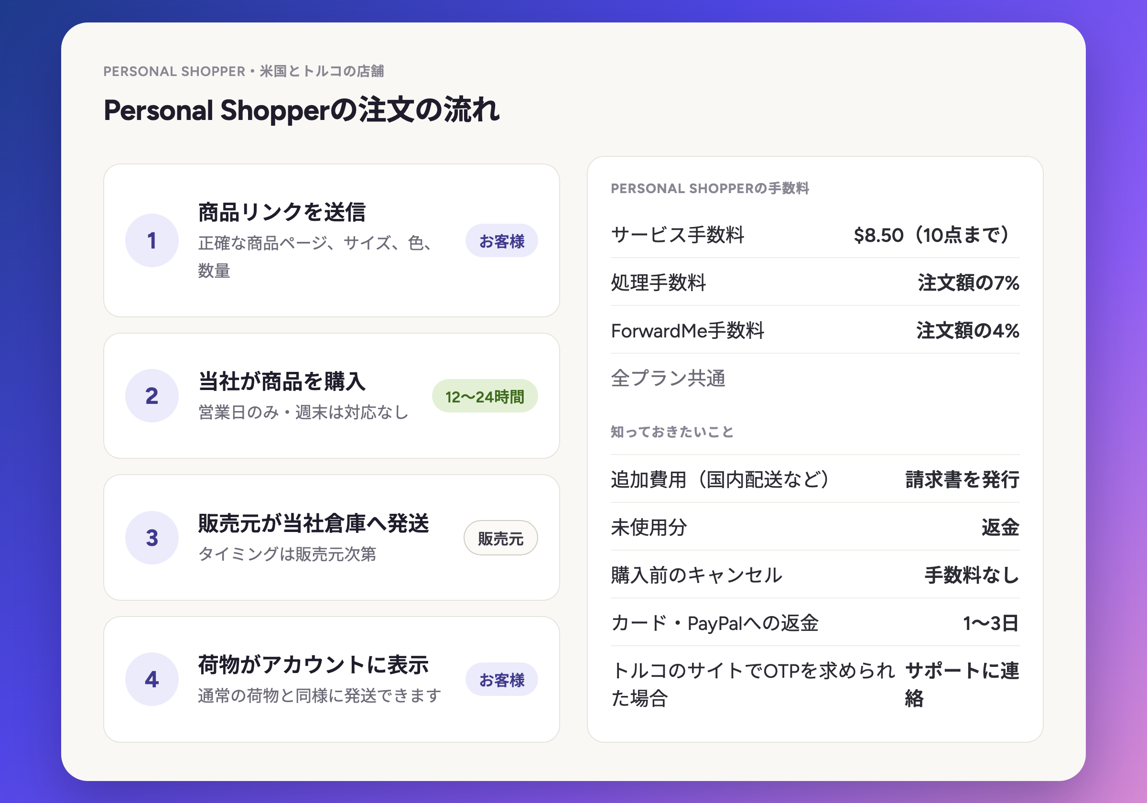This screenshot has height=803, width=1147.
Task: Click the 購入前のキャンセル label
Action: coord(696,575)
